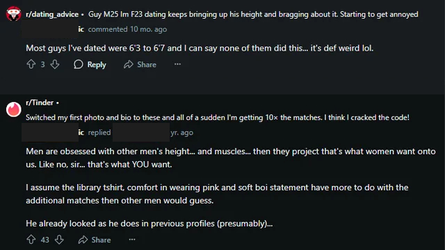
Task: Open the r/dating_advice subreddit link
Action: pos(52,14)
